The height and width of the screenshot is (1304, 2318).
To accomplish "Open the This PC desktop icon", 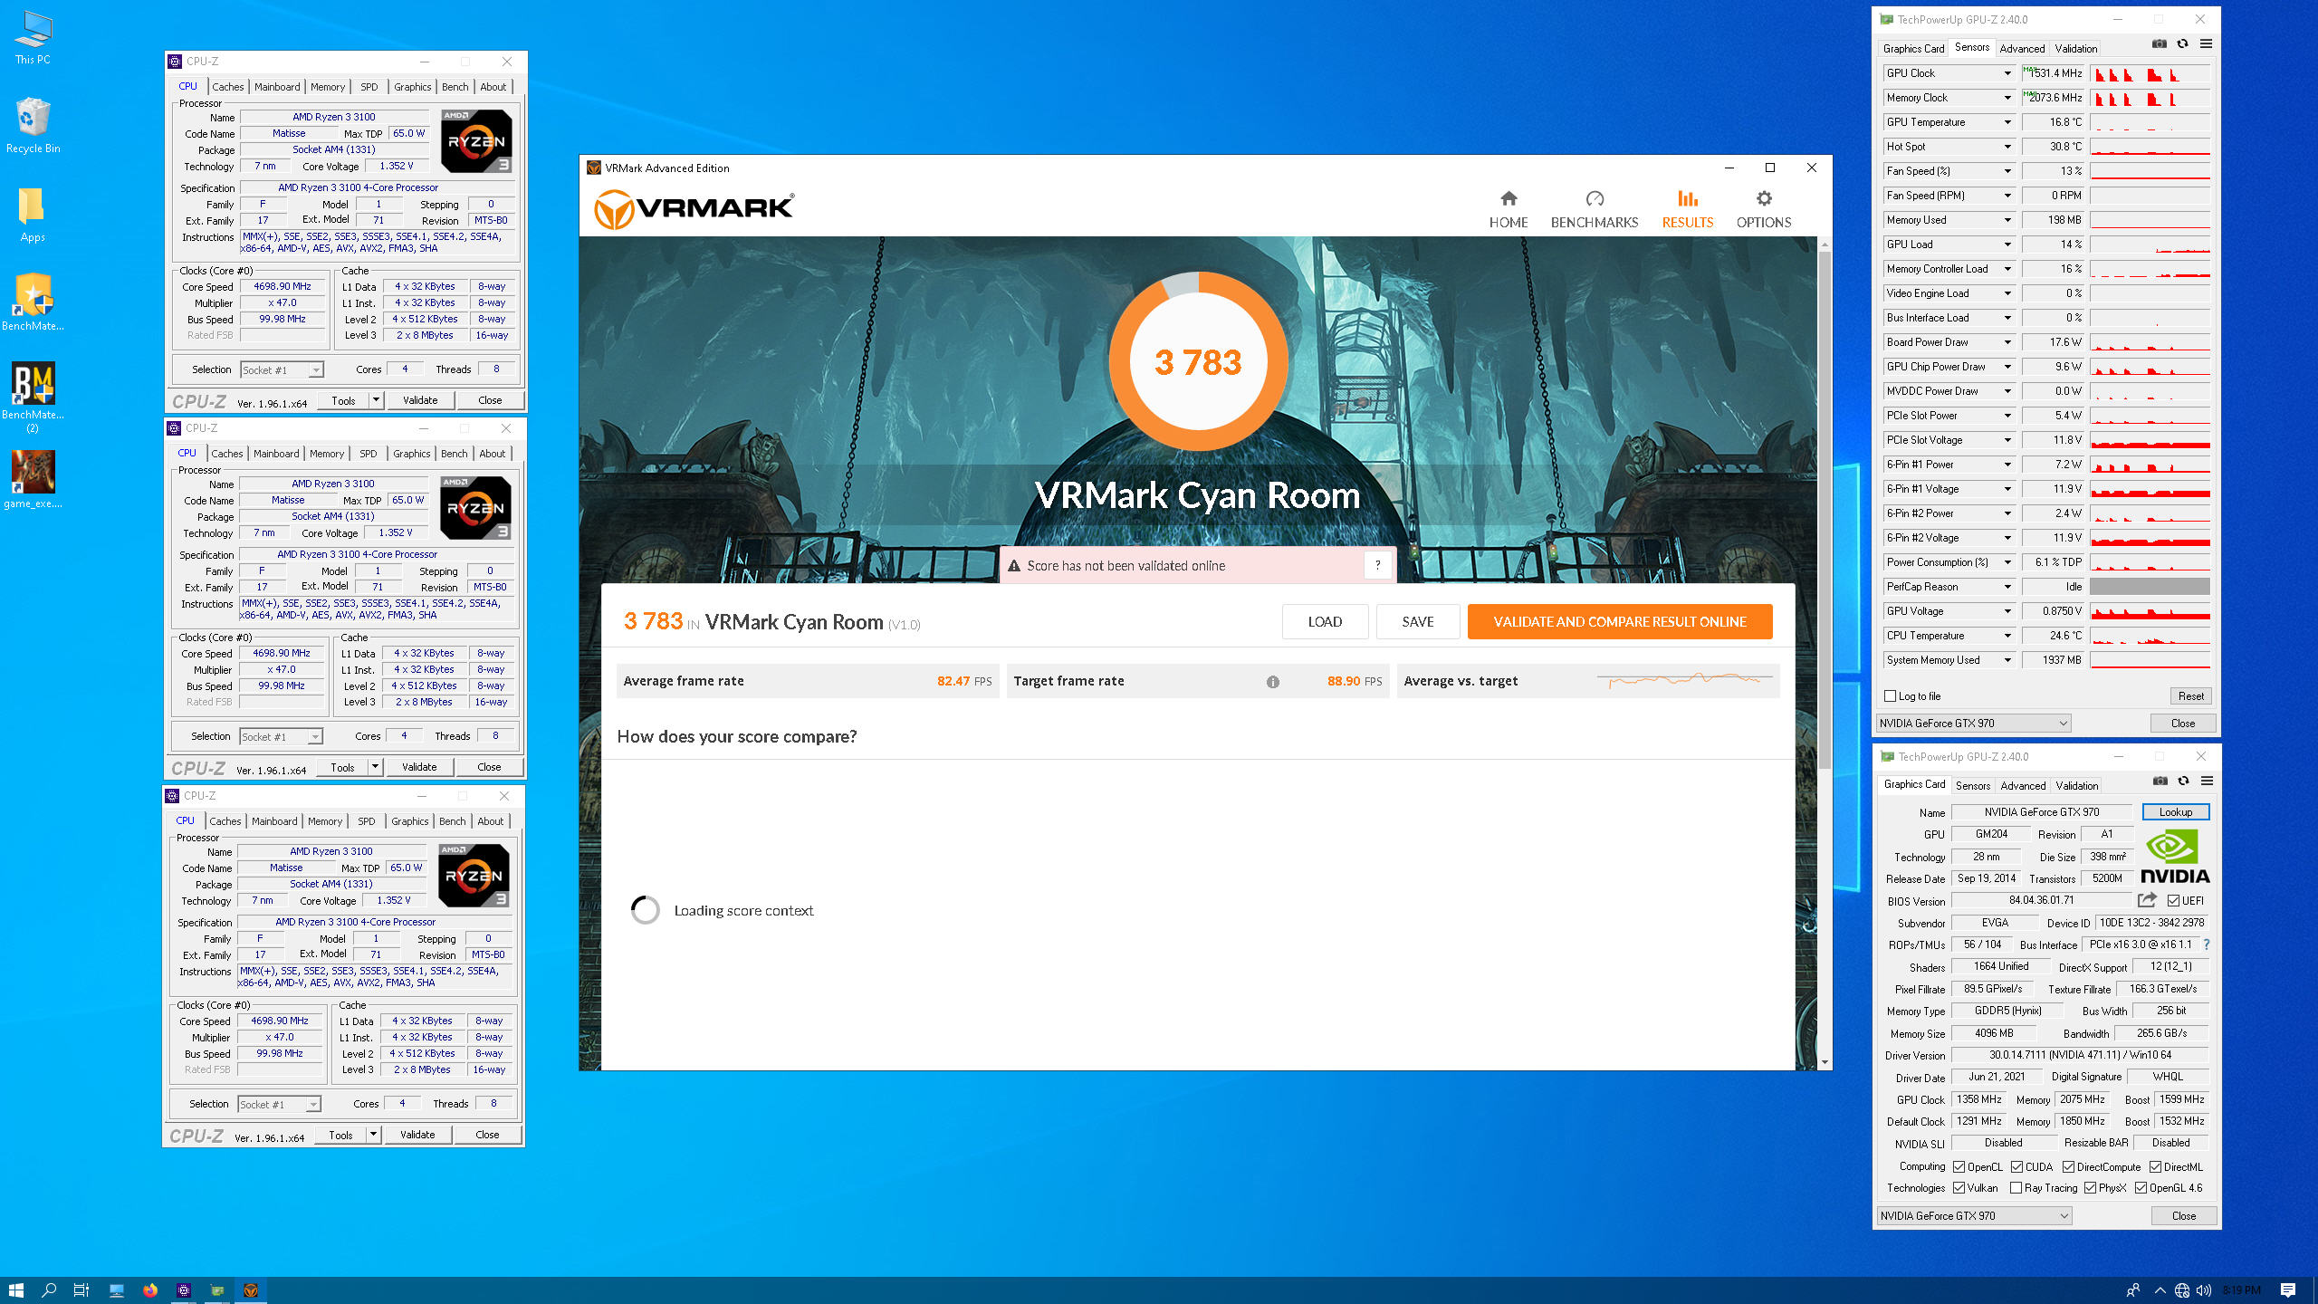I will pos(33,38).
